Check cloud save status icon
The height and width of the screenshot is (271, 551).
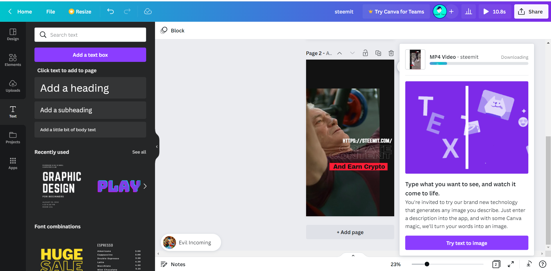[148, 11]
